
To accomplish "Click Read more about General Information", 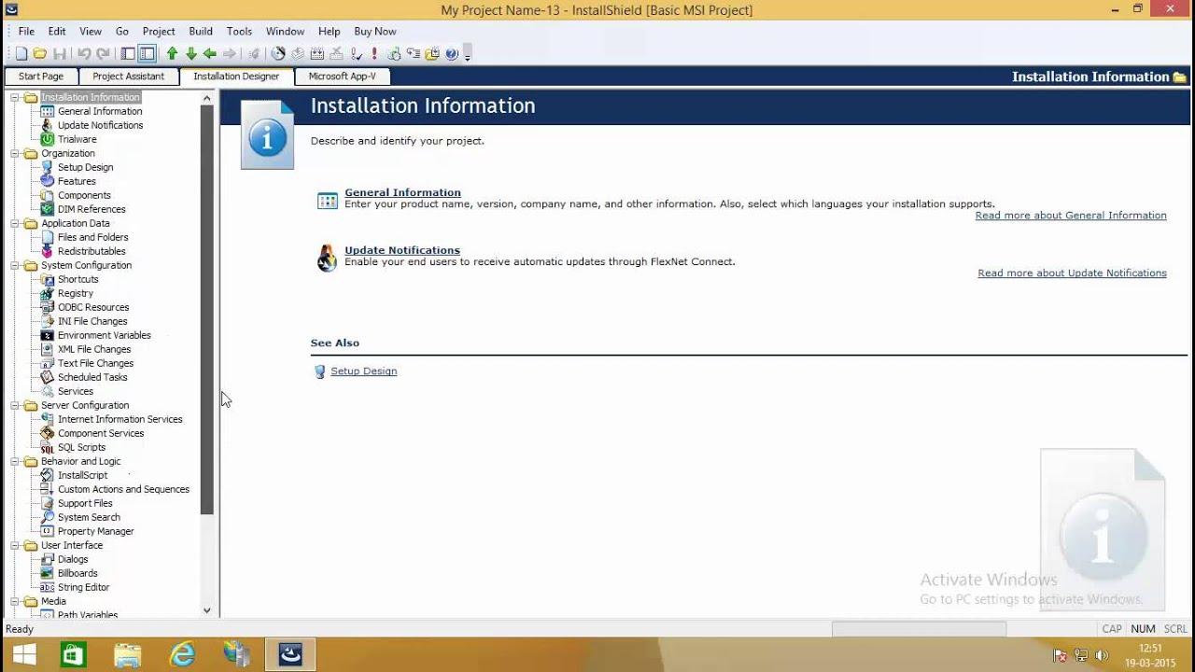I will [1071, 216].
